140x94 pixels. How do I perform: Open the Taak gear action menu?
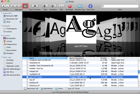[x=45, y=6]
